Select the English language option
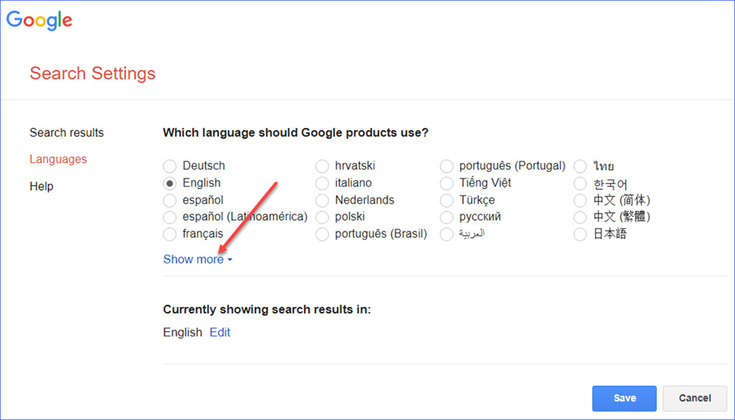 tap(169, 183)
